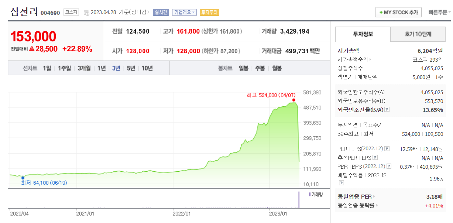Switch to the 호가10단계 tab
The width and height of the screenshot is (453, 223).
(x=418, y=34)
